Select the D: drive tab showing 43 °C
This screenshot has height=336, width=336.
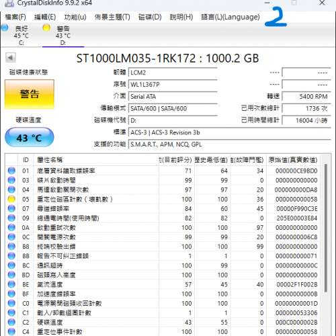pos(63,36)
